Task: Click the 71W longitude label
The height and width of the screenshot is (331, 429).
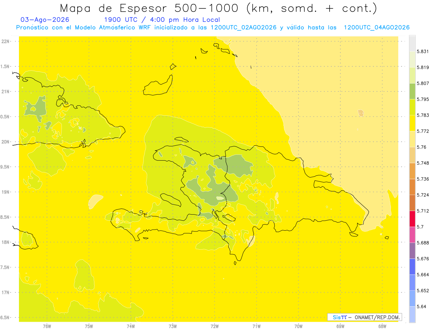Action: [256, 326]
